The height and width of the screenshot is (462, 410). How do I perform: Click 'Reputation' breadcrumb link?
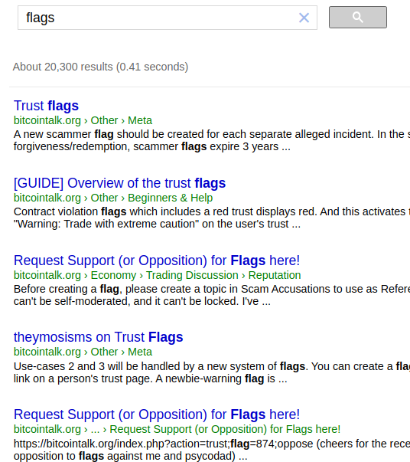click(x=275, y=275)
